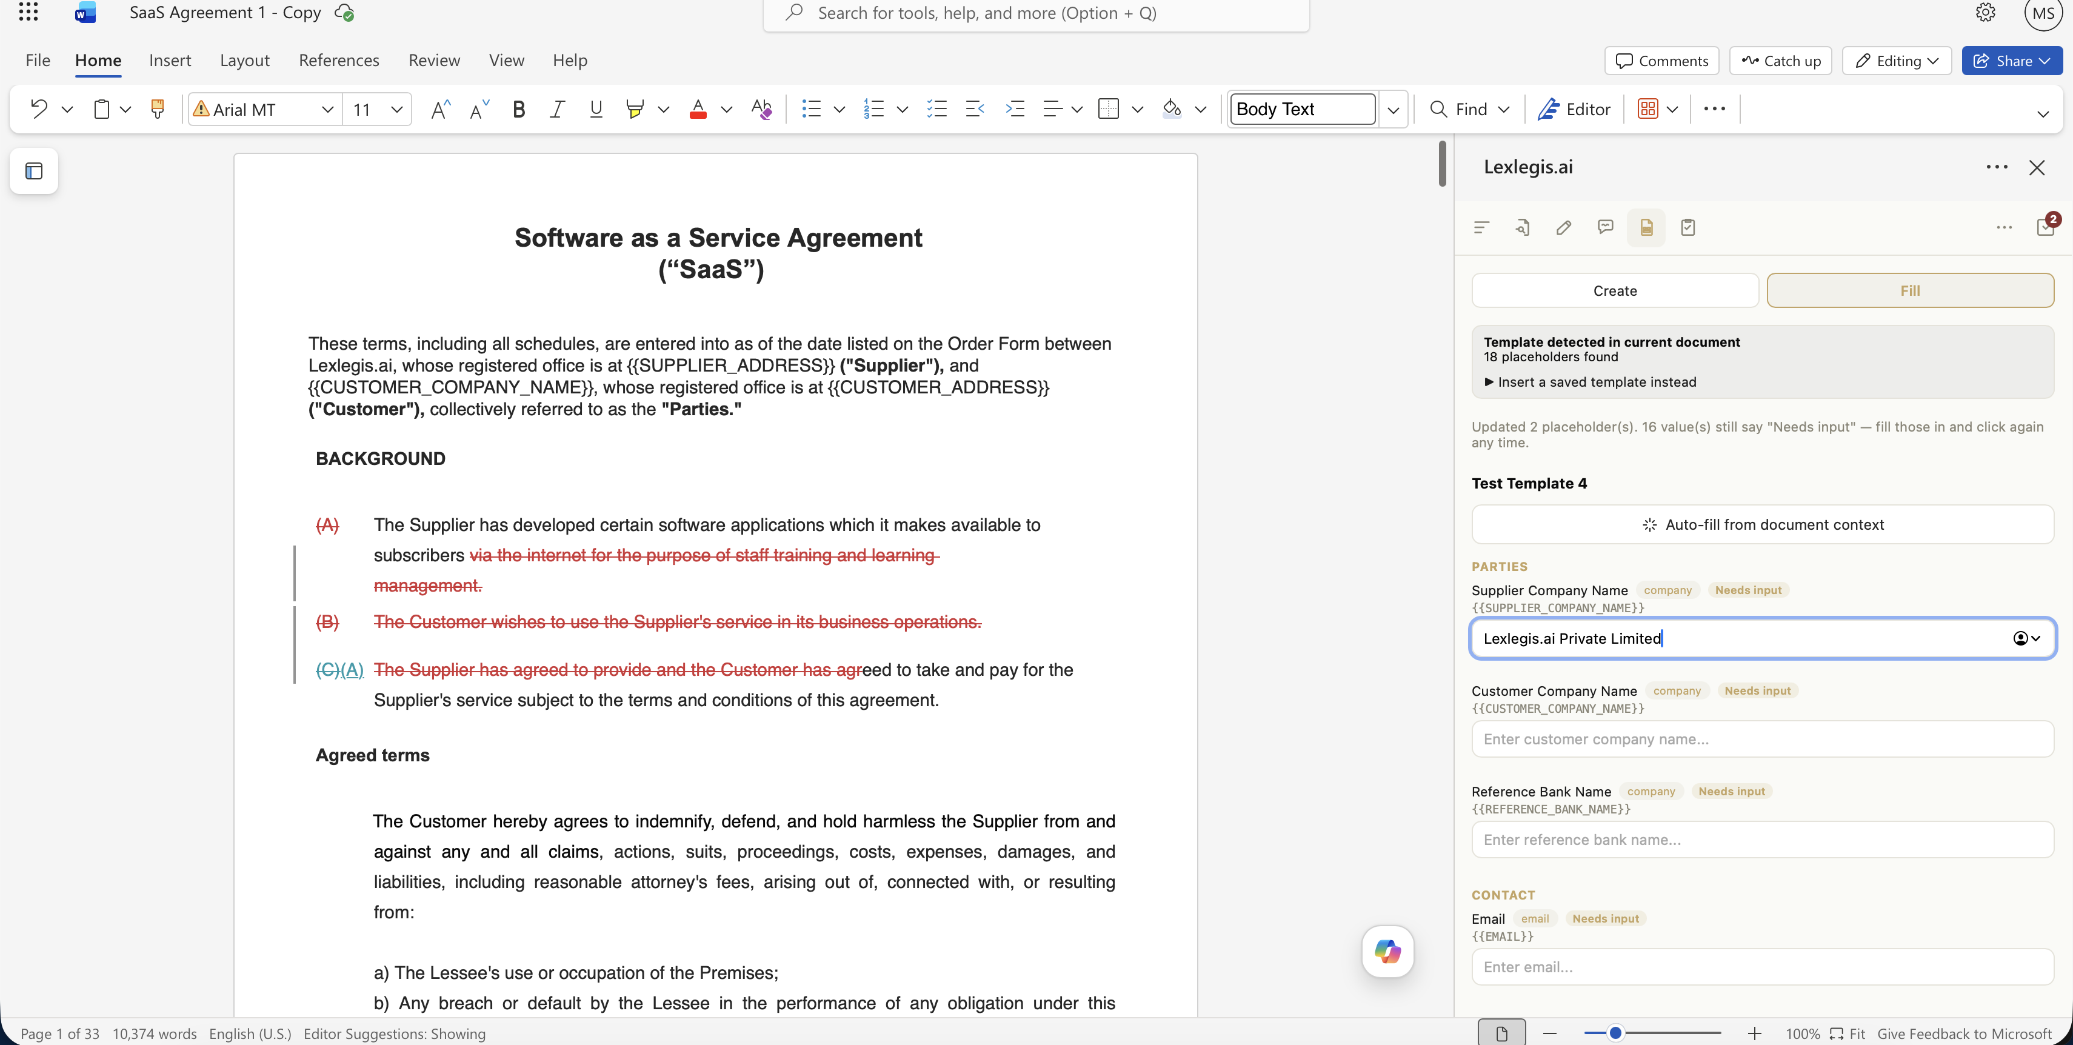Image resolution: width=2073 pixels, height=1045 pixels.
Task: Apply red font color
Action: click(x=698, y=109)
